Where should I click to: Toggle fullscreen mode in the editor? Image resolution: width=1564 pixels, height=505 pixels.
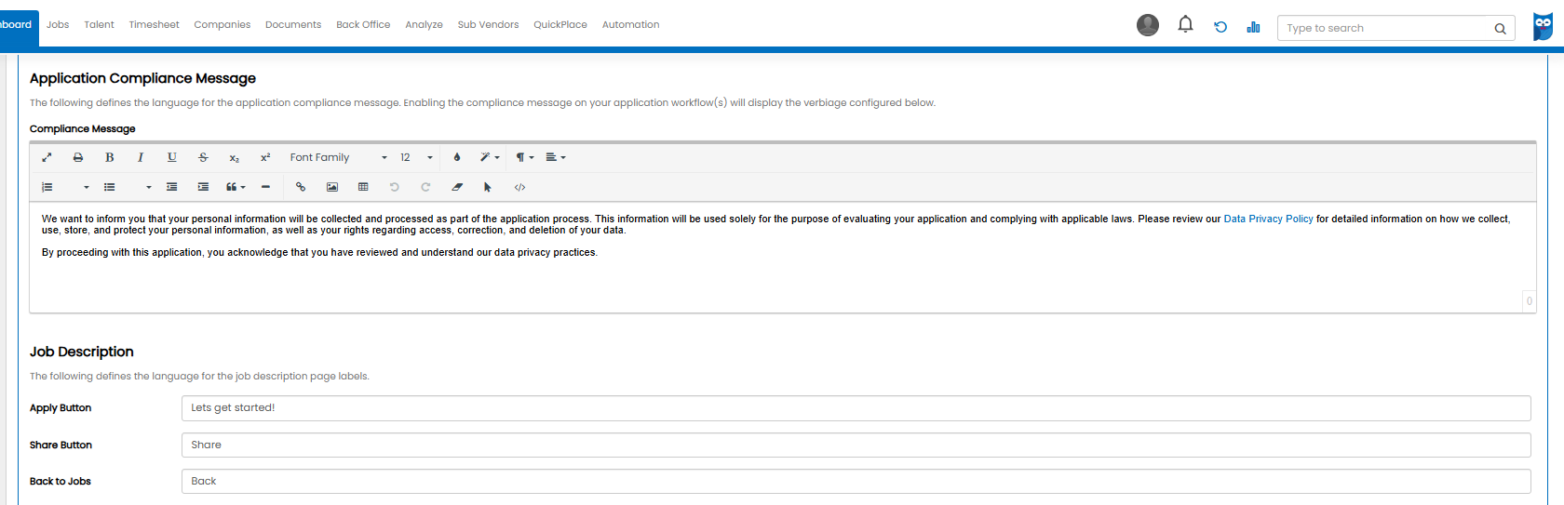coord(47,157)
